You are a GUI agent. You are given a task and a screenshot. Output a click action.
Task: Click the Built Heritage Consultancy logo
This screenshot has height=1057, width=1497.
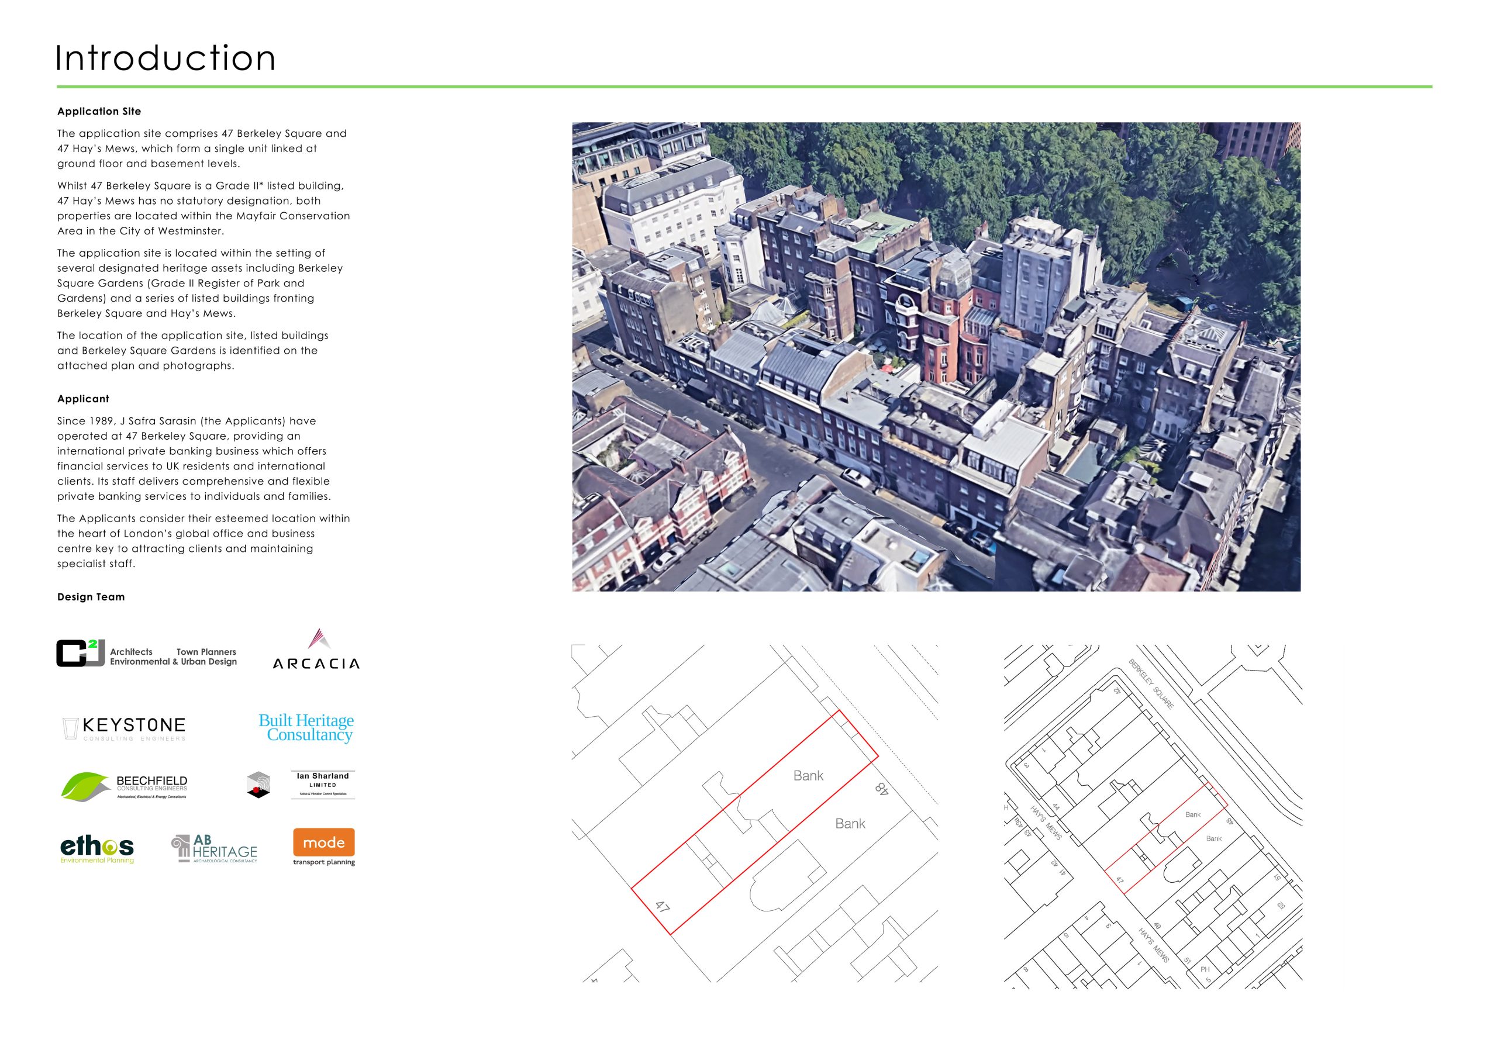click(x=306, y=727)
